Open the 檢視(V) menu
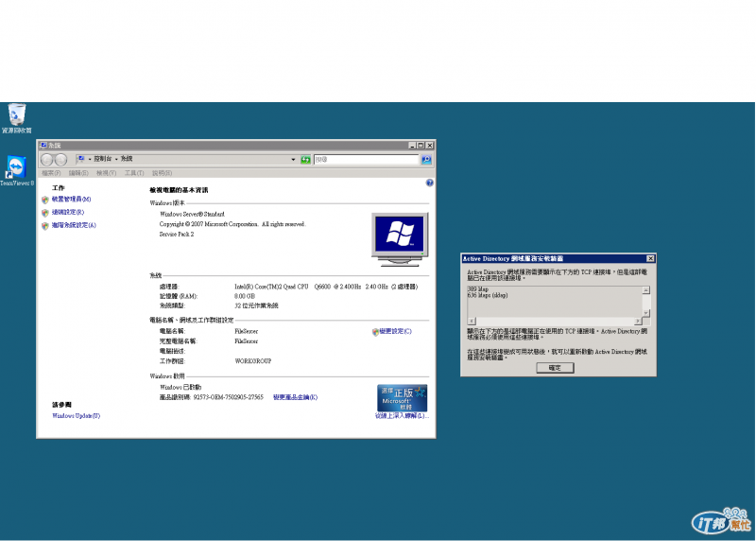The height and width of the screenshot is (541, 756). [106, 173]
